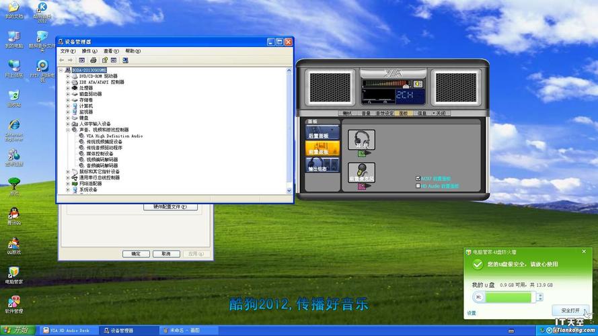The width and height of the screenshot is (598, 336).
Task: Click the front microphone (前置麦克风) icon
Action: coord(361,172)
